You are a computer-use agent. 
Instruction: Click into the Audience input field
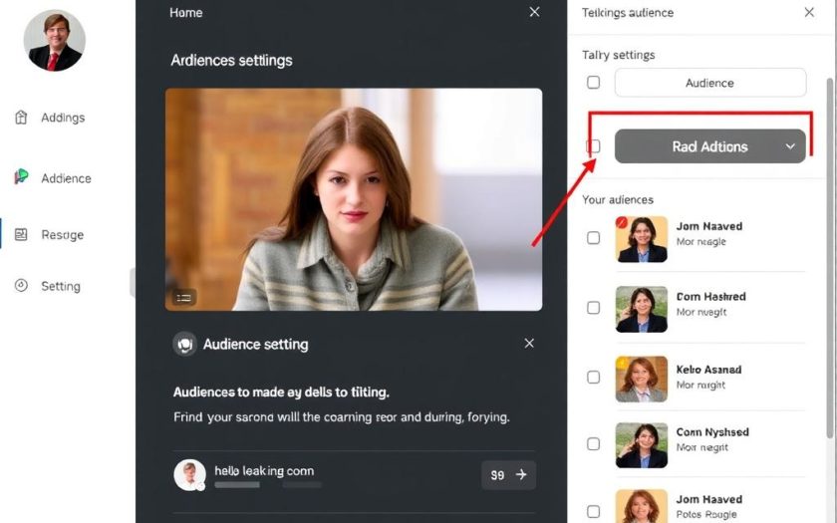point(709,83)
